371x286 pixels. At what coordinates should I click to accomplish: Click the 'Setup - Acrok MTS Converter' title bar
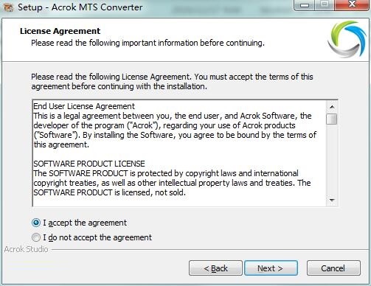tap(80, 7)
